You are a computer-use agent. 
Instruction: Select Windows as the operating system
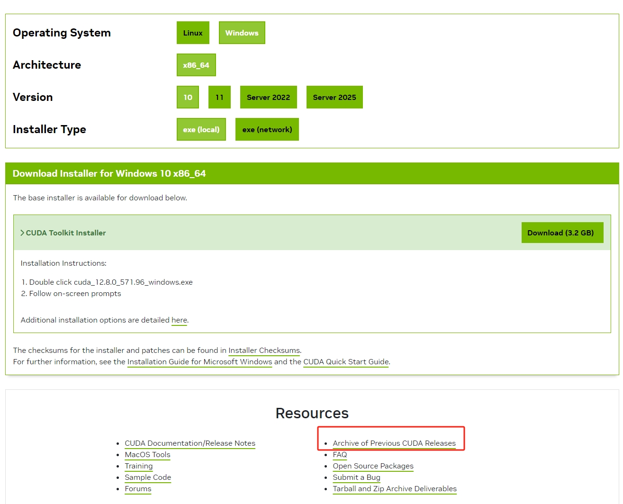[242, 33]
